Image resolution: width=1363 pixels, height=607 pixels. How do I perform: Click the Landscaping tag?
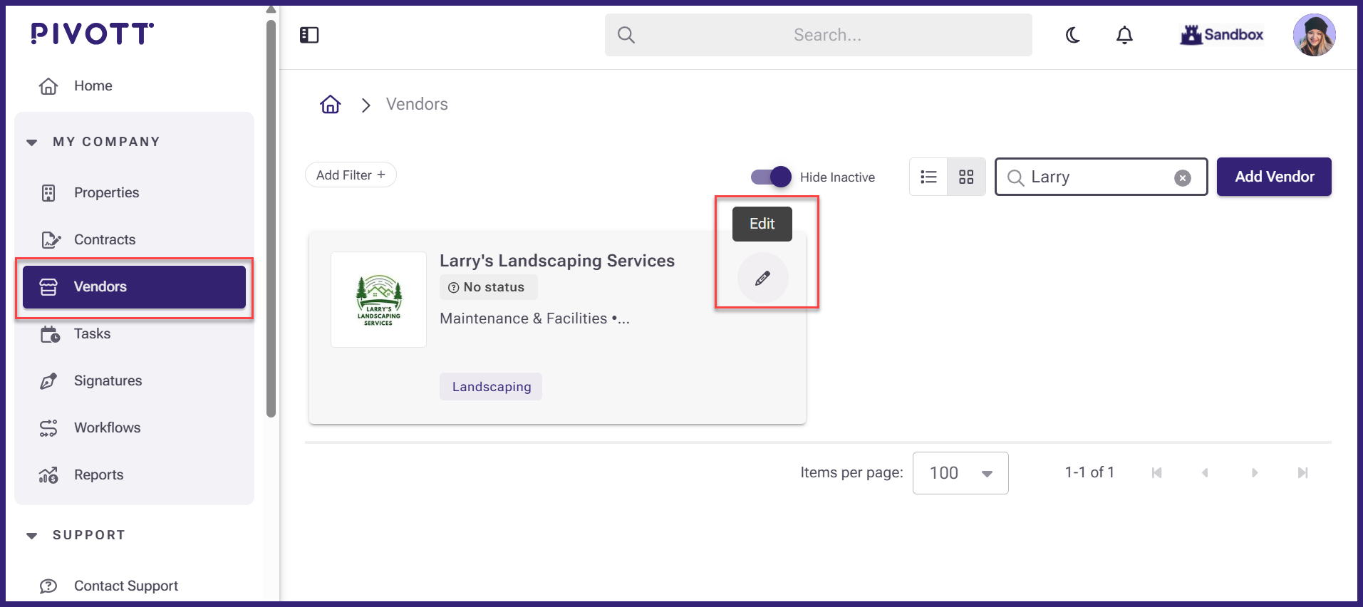(491, 387)
